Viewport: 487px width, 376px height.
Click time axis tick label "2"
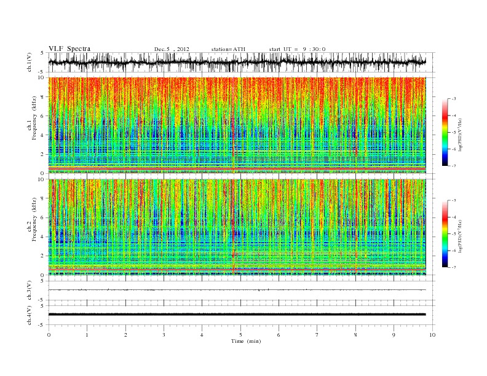point(125,335)
